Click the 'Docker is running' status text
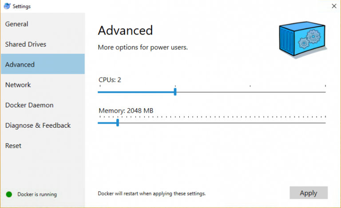The image size is (341, 208). click(x=37, y=194)
